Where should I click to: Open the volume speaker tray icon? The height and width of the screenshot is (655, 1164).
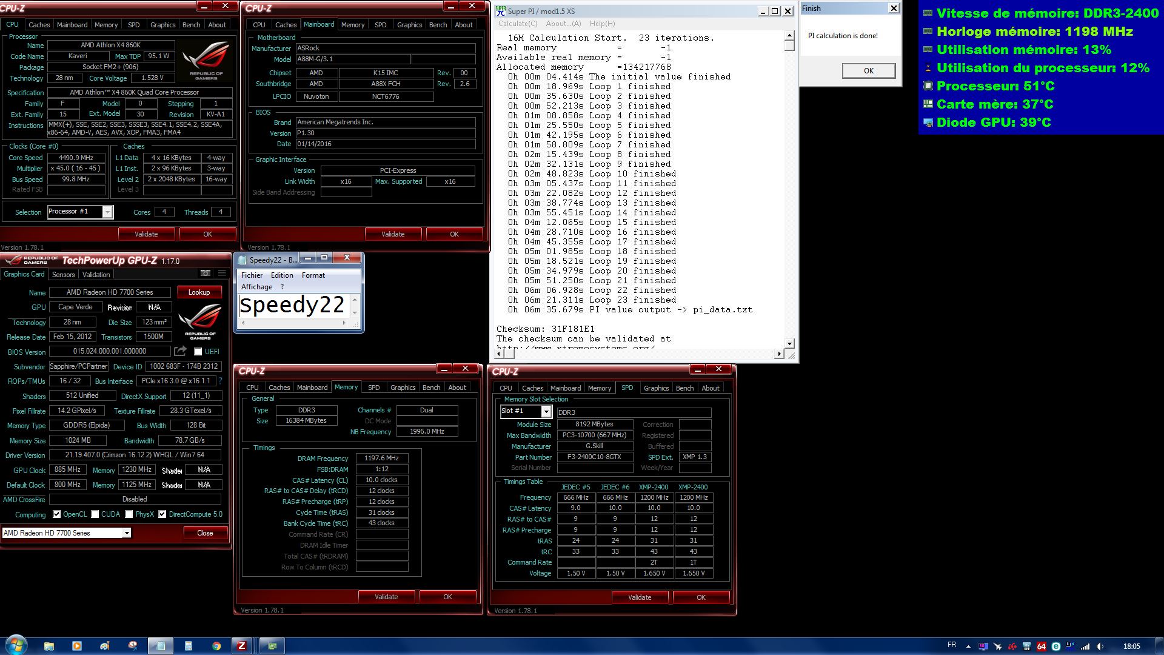[1100, 647]
